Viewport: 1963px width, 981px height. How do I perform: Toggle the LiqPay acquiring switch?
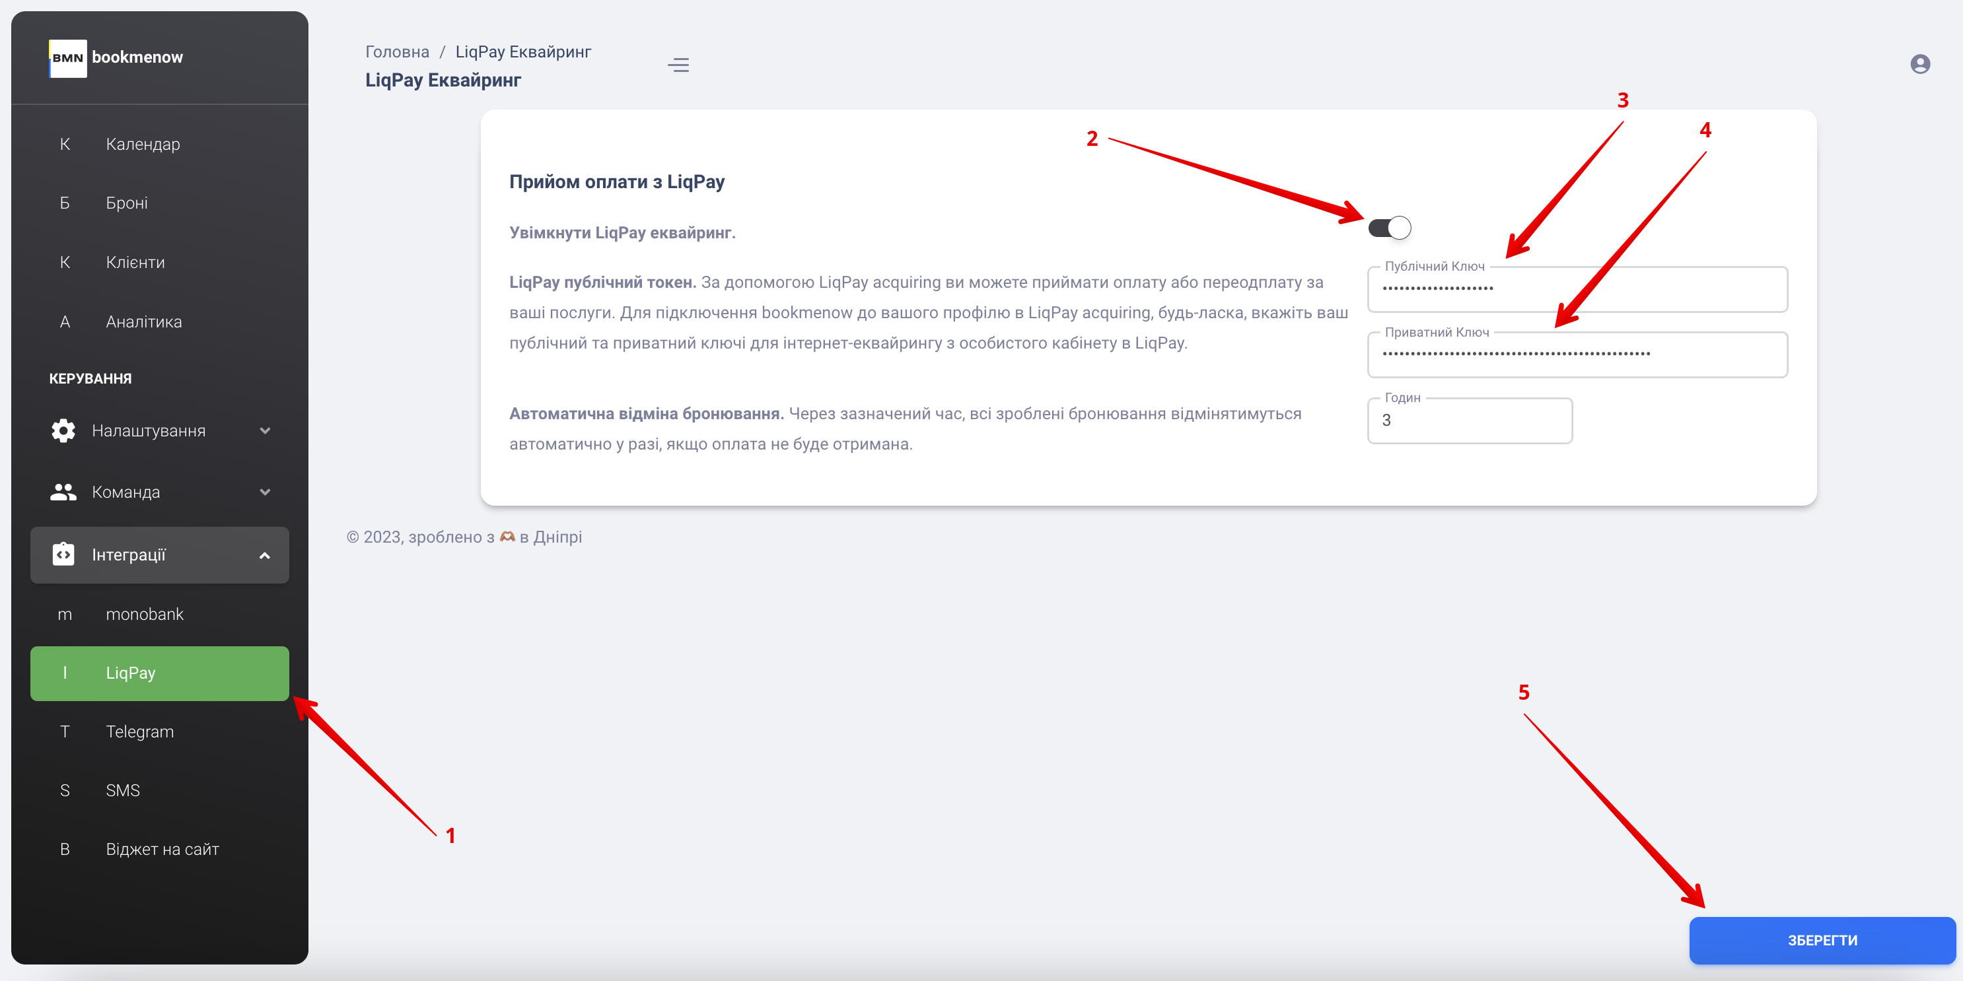[1389, 228]
